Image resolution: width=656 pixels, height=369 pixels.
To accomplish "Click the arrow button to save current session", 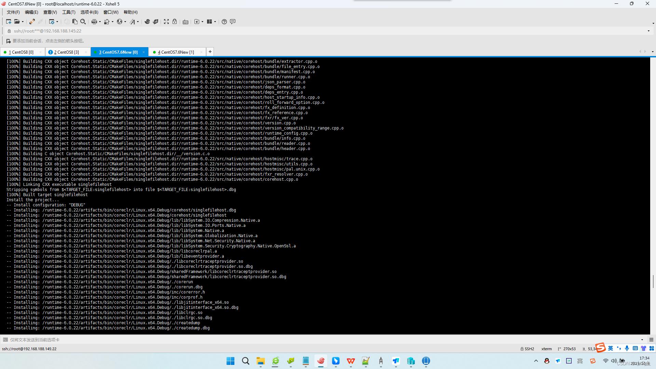I will 8,41.
